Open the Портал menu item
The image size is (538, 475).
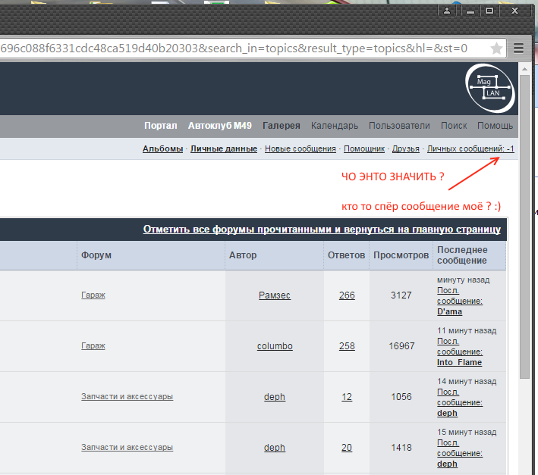(160, 126)
